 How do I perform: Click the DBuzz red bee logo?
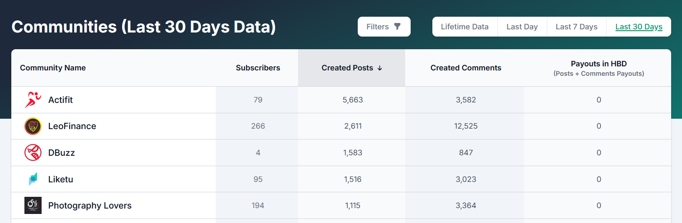(33, 153)
